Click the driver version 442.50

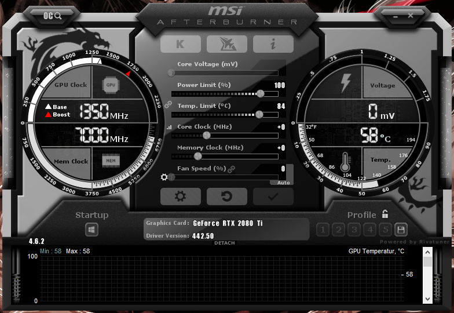[x=203, y=236]
